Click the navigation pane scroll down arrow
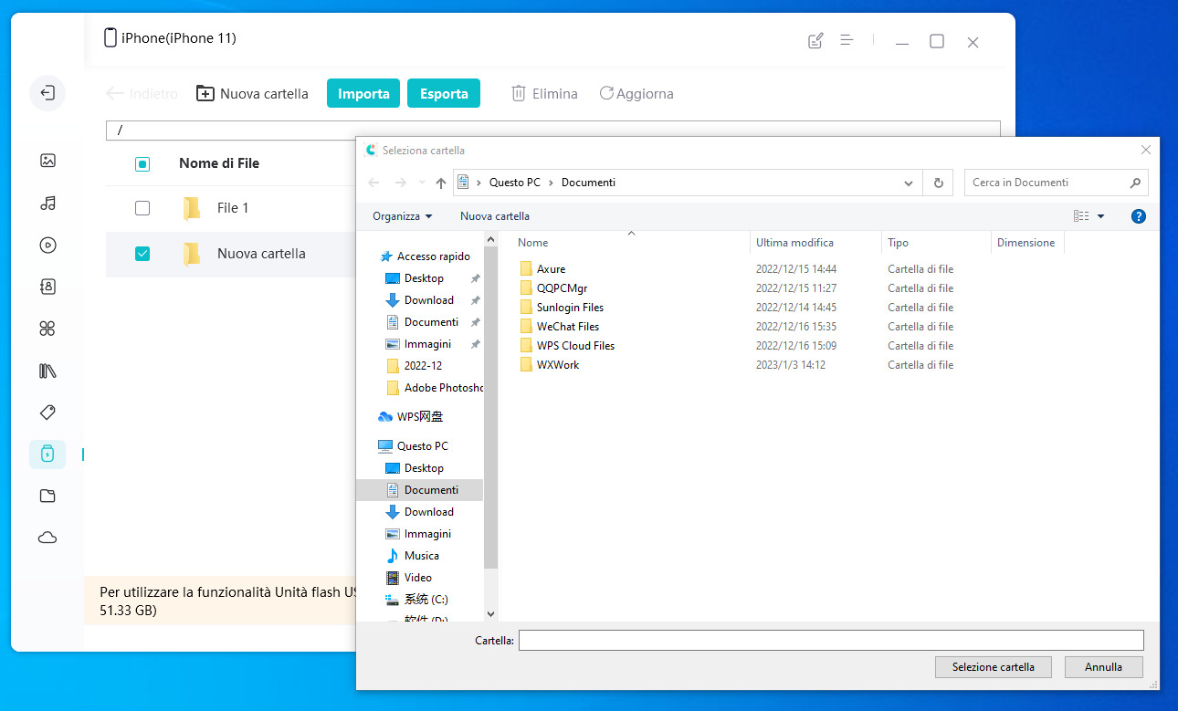Viewport: 1178px width, 711px height. pos(490,614)
